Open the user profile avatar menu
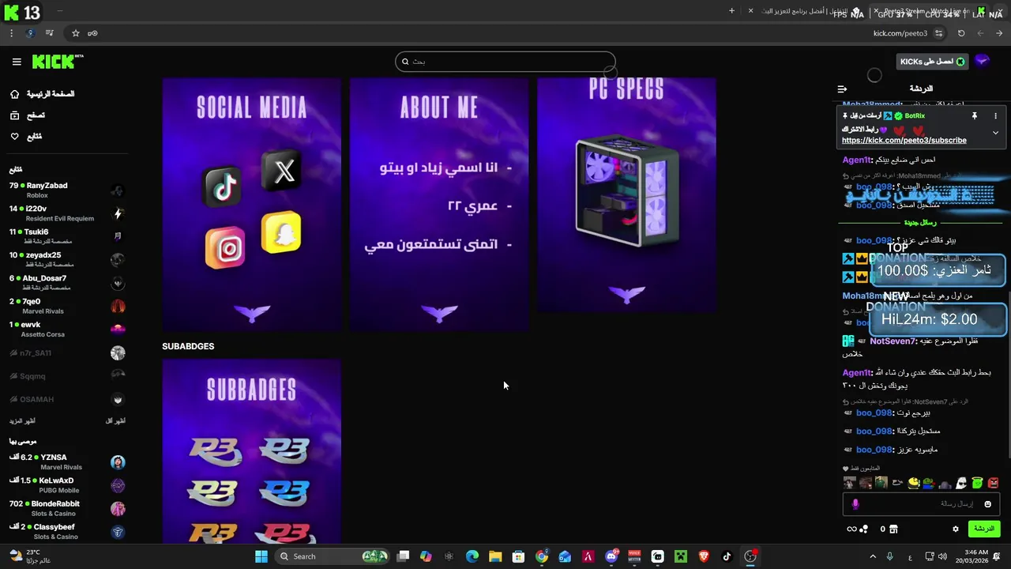Image resolution: width=1011 pixels, height=569 pixels. point(982,61)
